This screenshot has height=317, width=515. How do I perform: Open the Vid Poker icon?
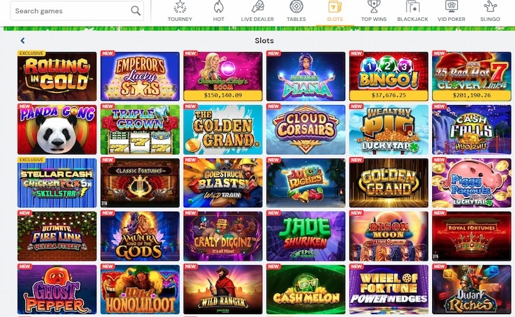[x=451, y=7]
